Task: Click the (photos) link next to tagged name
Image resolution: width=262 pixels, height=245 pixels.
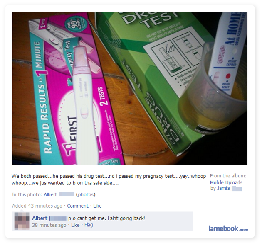Action: pyautogui.click(x=86, y=194)
